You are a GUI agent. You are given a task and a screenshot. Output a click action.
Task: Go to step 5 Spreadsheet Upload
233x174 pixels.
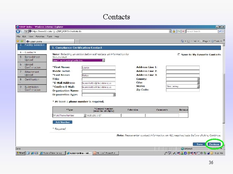click(x=32, y=58)
